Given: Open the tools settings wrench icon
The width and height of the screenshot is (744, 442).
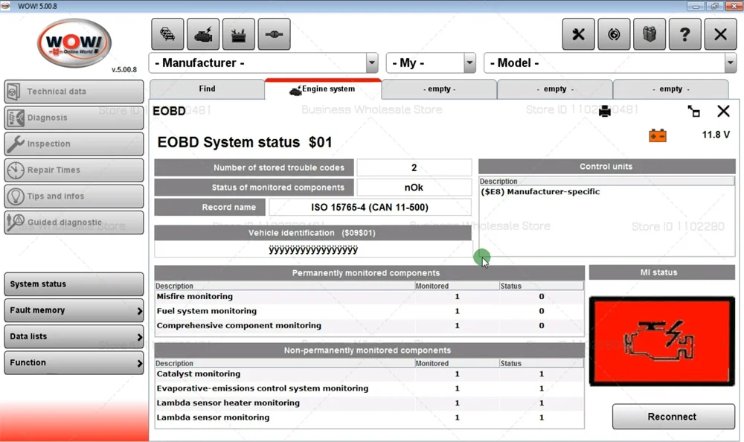Looking at the screenshot, I should (578, 34).
